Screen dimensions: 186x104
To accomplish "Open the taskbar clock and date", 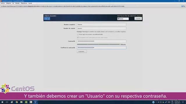I will [x=177, y=102].
